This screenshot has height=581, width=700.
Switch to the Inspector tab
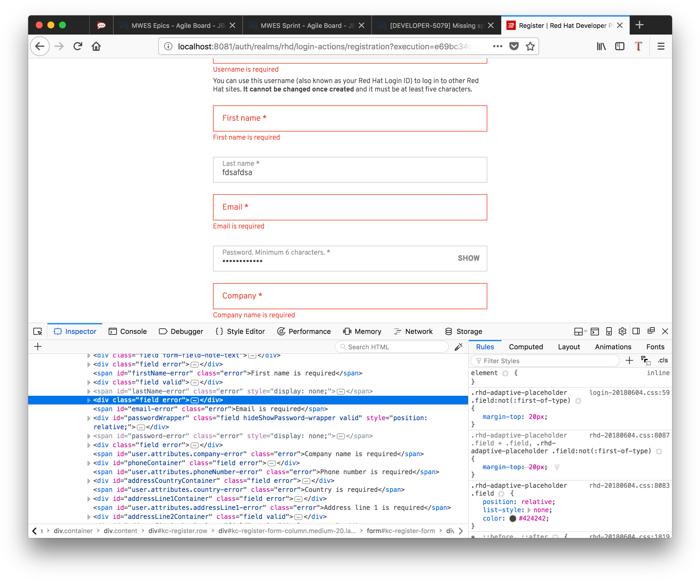pos(75,332)
